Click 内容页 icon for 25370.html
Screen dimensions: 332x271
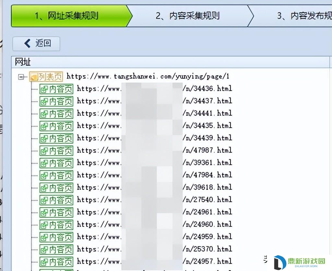[56, 249]
